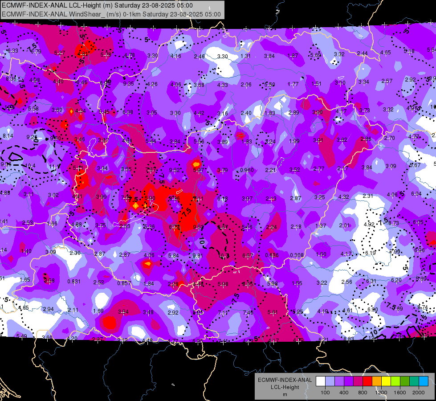Viewport: 436px width, 401px height.
Task: Click the wind shear value 9.35
Action: pos(128,83)
